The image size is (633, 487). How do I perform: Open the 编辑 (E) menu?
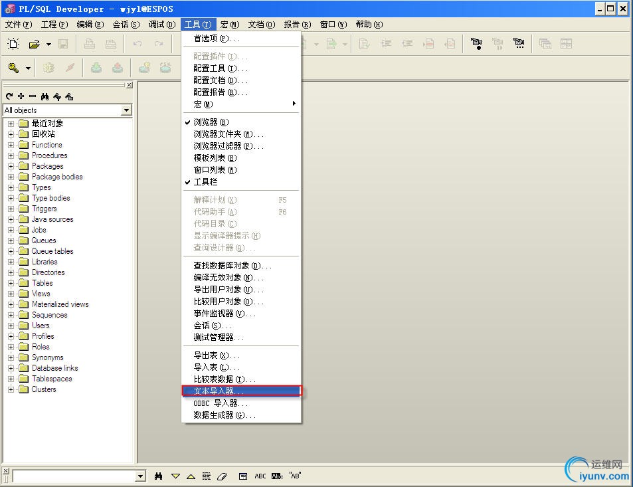click(90, 25)
